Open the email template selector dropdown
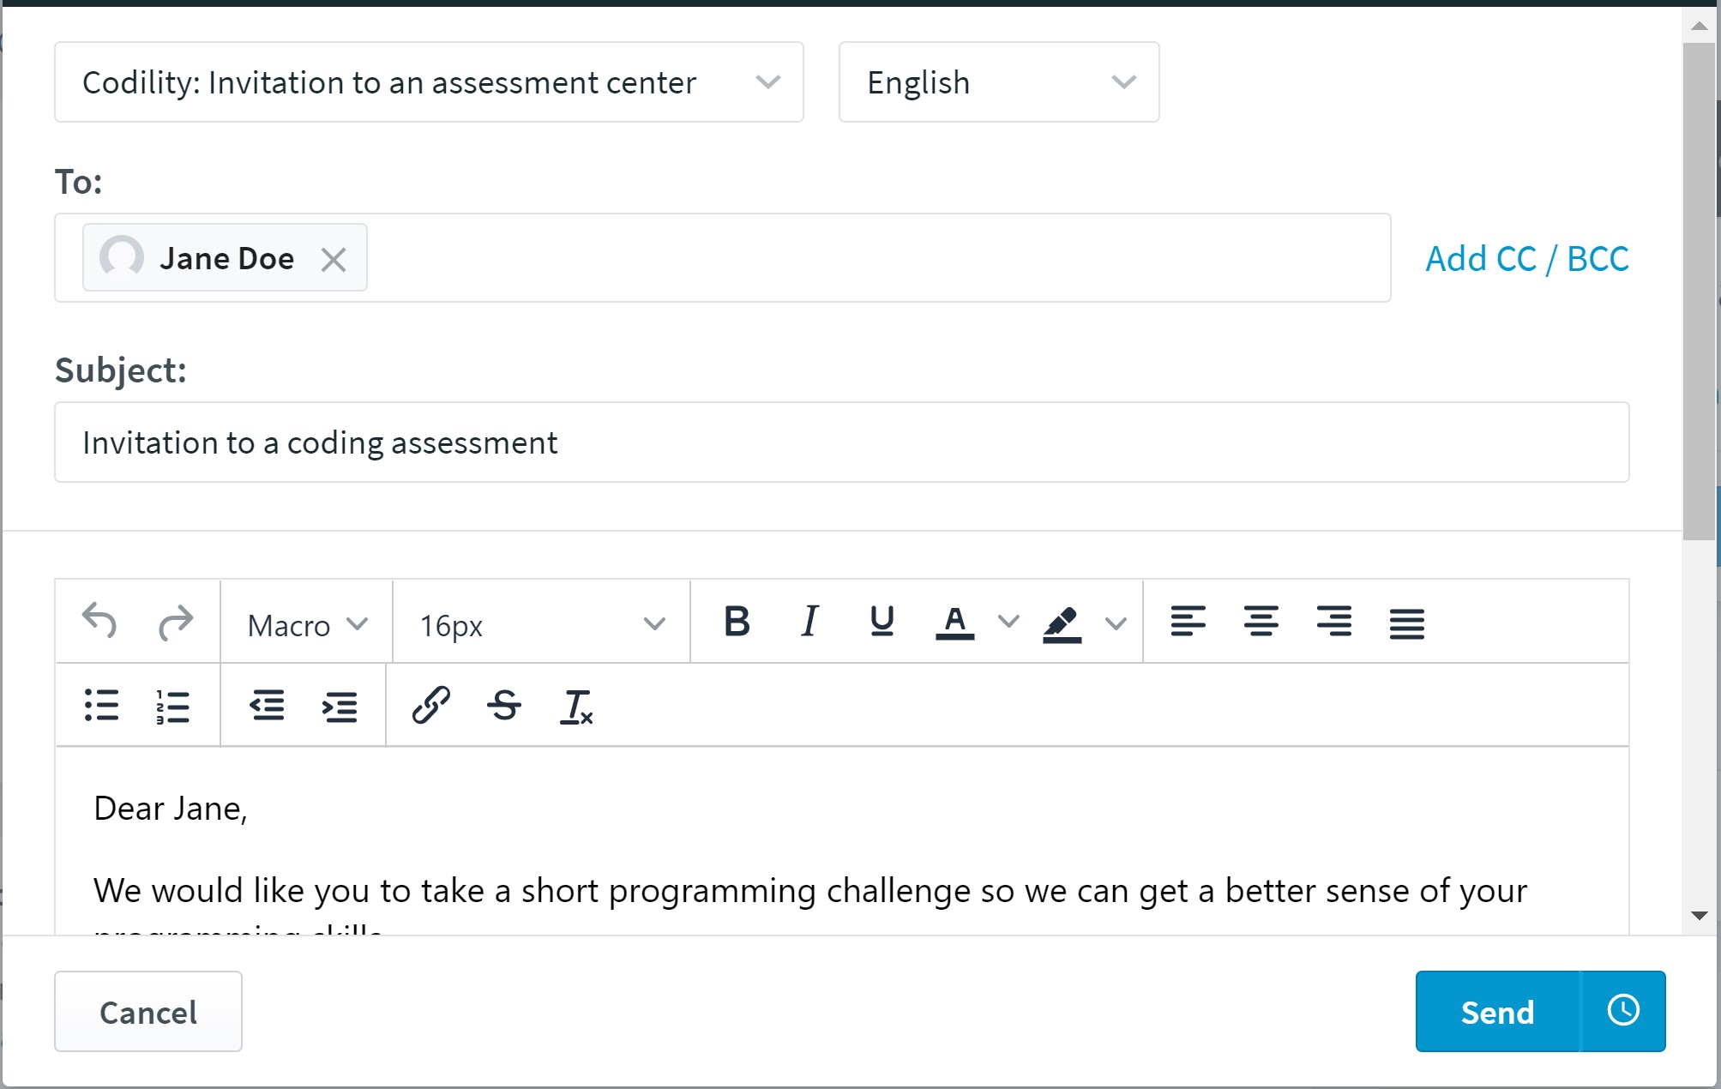 [x=429, y=82]
